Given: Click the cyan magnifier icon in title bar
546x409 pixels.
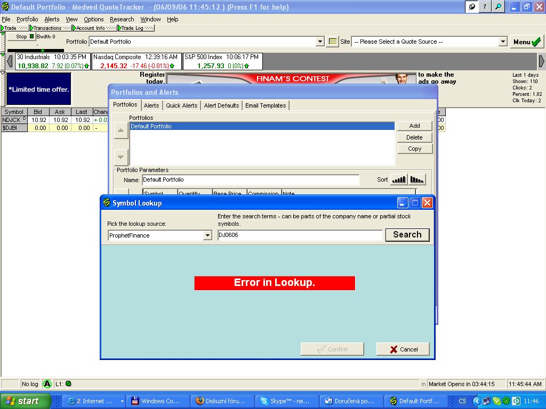Looking at the screenshot, I should [x=498, y=6].
